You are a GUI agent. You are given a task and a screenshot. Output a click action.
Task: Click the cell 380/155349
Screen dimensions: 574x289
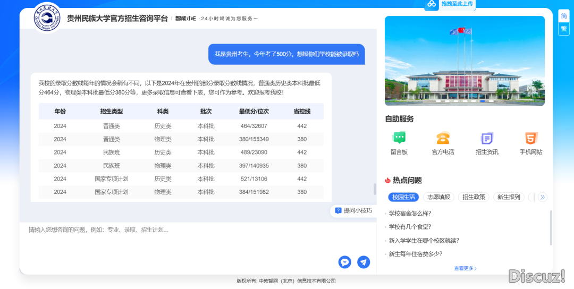254,139
